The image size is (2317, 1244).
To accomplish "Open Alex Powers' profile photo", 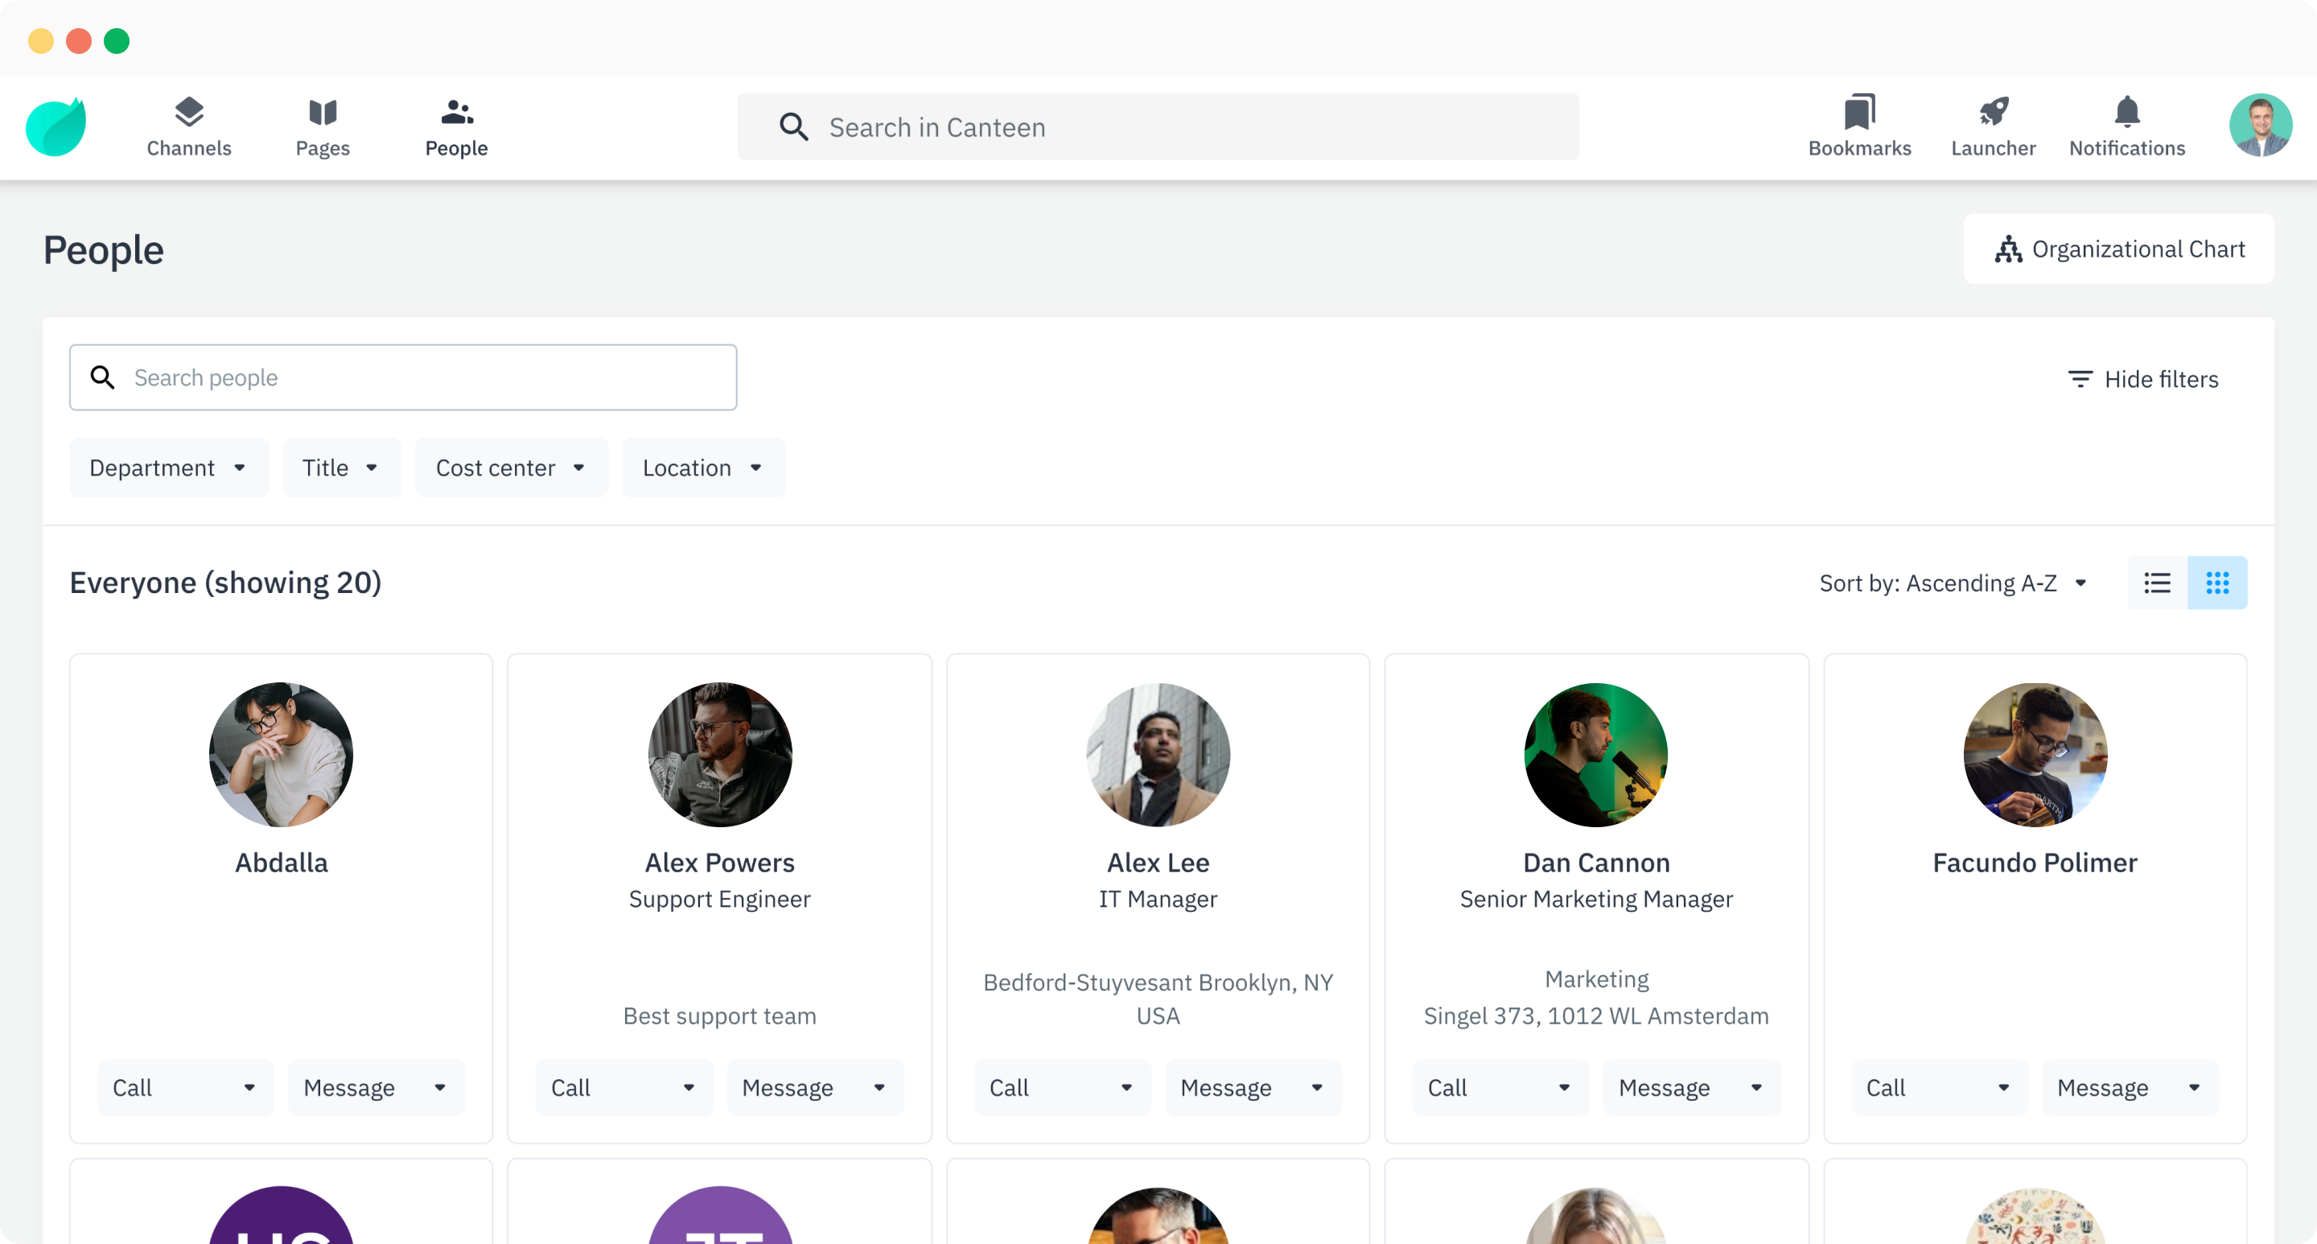I will click(719, 755).
